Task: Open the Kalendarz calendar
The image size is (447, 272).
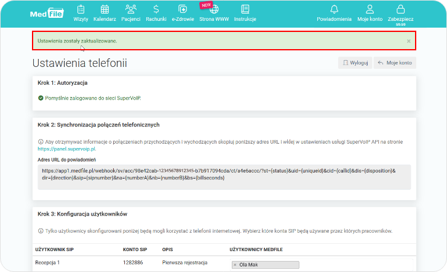Action: [x=105, y=13]
